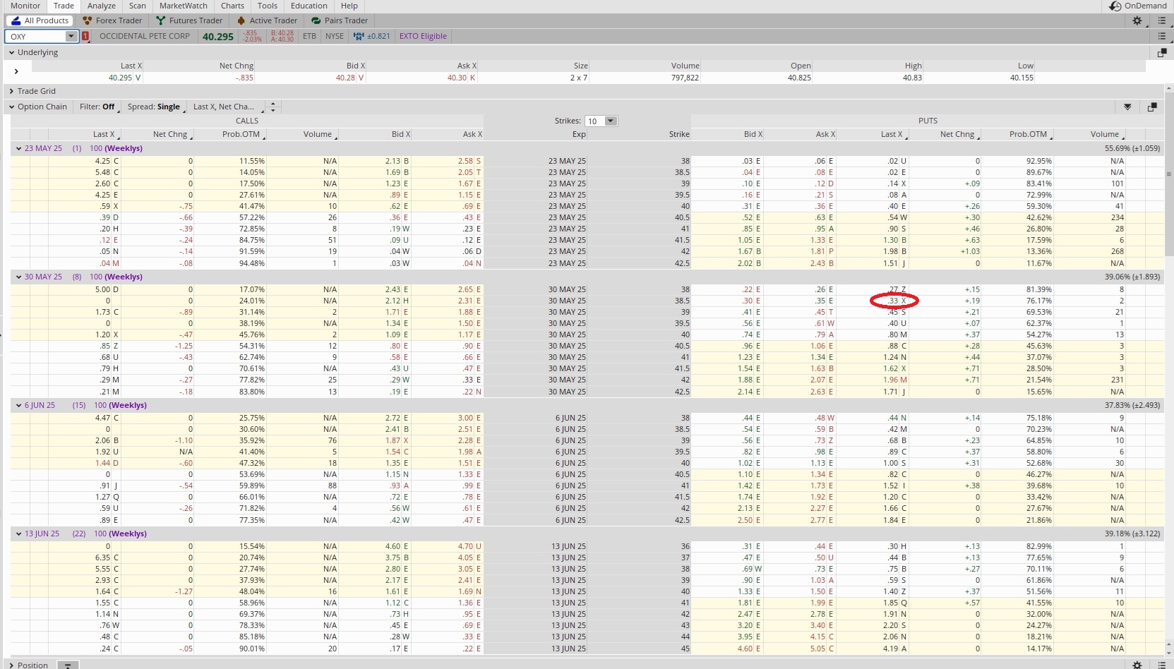Image resolution: width=1174 pixels, height=669 pixels.
Task: Click the underlying volume value 797,822
Action: pos(685,78)
